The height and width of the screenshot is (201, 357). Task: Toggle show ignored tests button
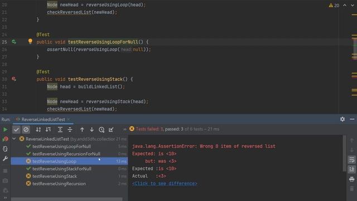26,130
